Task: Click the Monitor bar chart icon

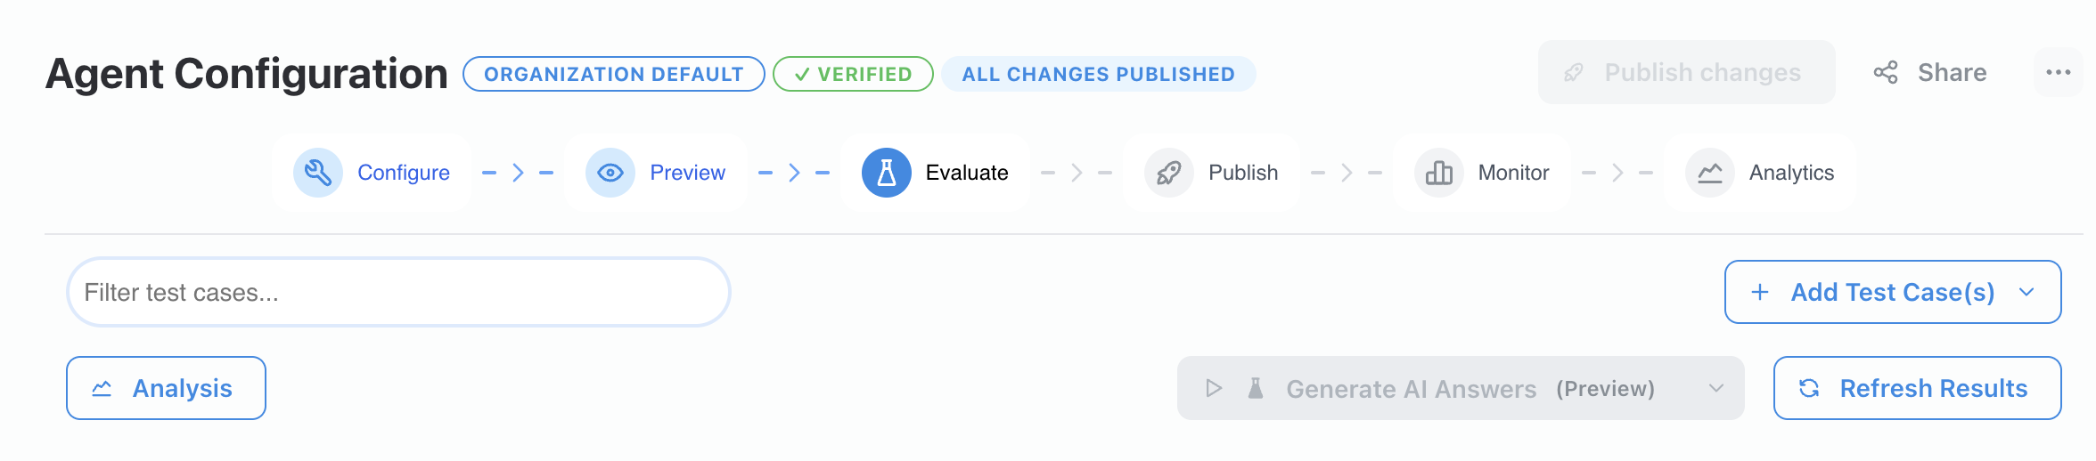Action: click(x=1439, y=173)
